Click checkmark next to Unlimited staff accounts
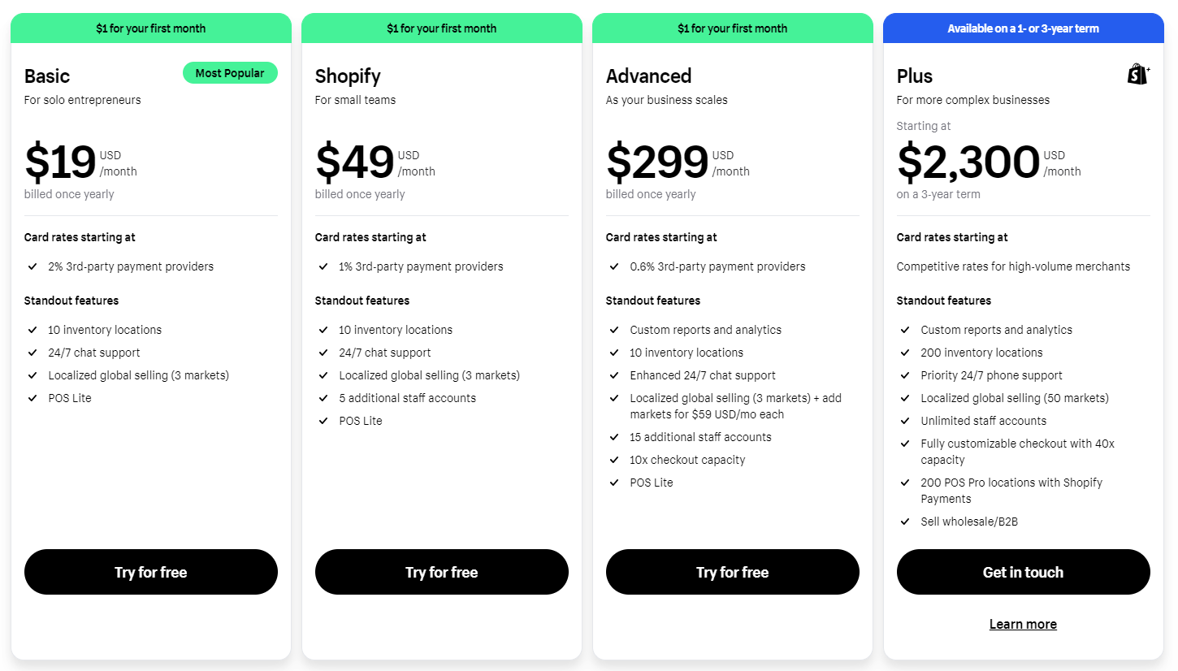This screenshot has height=671, width=1178. (x=905, y=421)
